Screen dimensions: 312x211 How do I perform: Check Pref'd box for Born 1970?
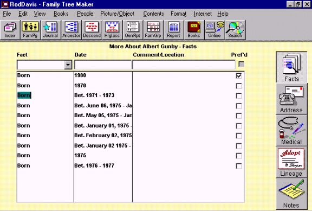coord(239,86)
